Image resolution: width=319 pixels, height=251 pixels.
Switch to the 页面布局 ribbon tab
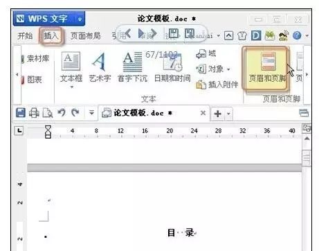tap(86, 36)
